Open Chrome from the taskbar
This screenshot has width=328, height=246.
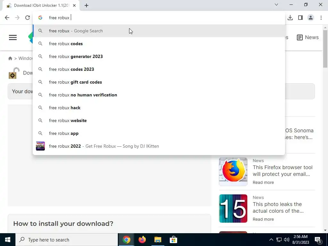coord(126,240)
